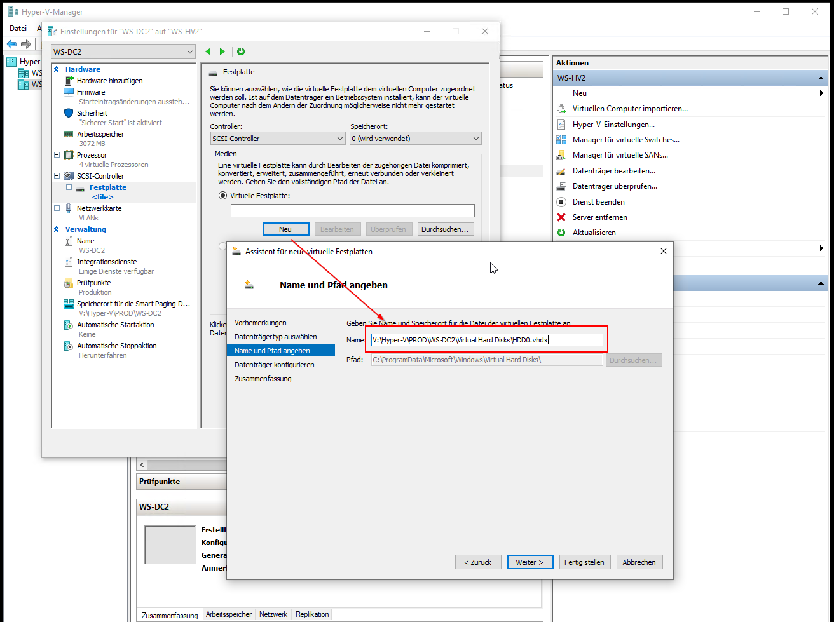834x622 pixels.
Task: Select Datenträgertyp auswählen wizard step
Action: tap(276, 337)
